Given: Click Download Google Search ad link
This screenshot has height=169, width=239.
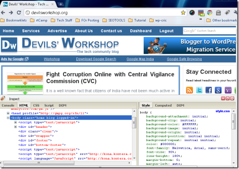Looking at the screenshot, I should (x=96, y=59).
